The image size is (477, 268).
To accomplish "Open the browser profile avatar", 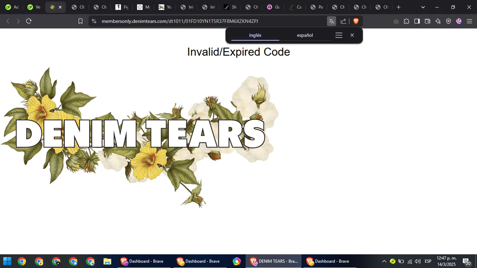I will click(459, 21).
